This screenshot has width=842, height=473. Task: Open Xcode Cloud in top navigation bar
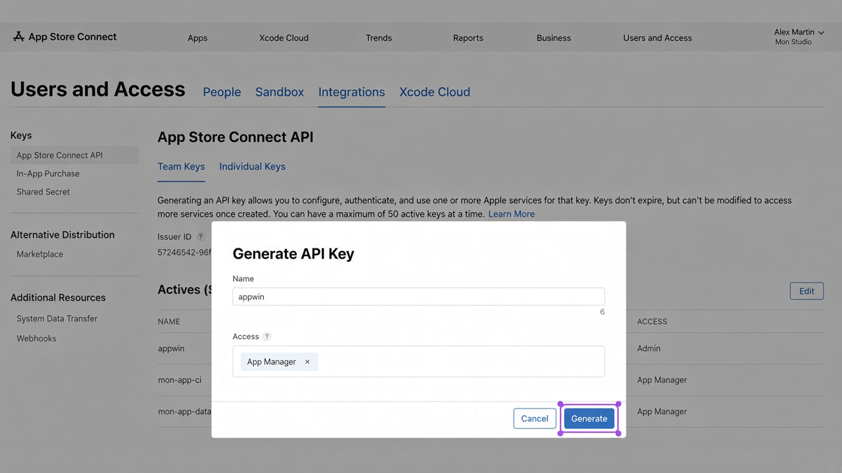tap(284, 38)
